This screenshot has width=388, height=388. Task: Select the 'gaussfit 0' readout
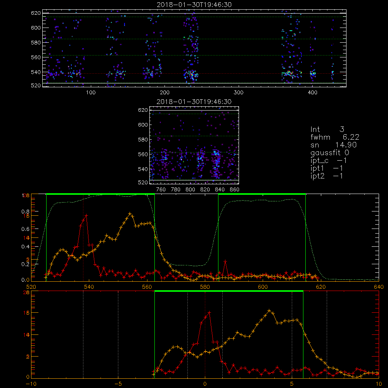(x=330, y=152)
